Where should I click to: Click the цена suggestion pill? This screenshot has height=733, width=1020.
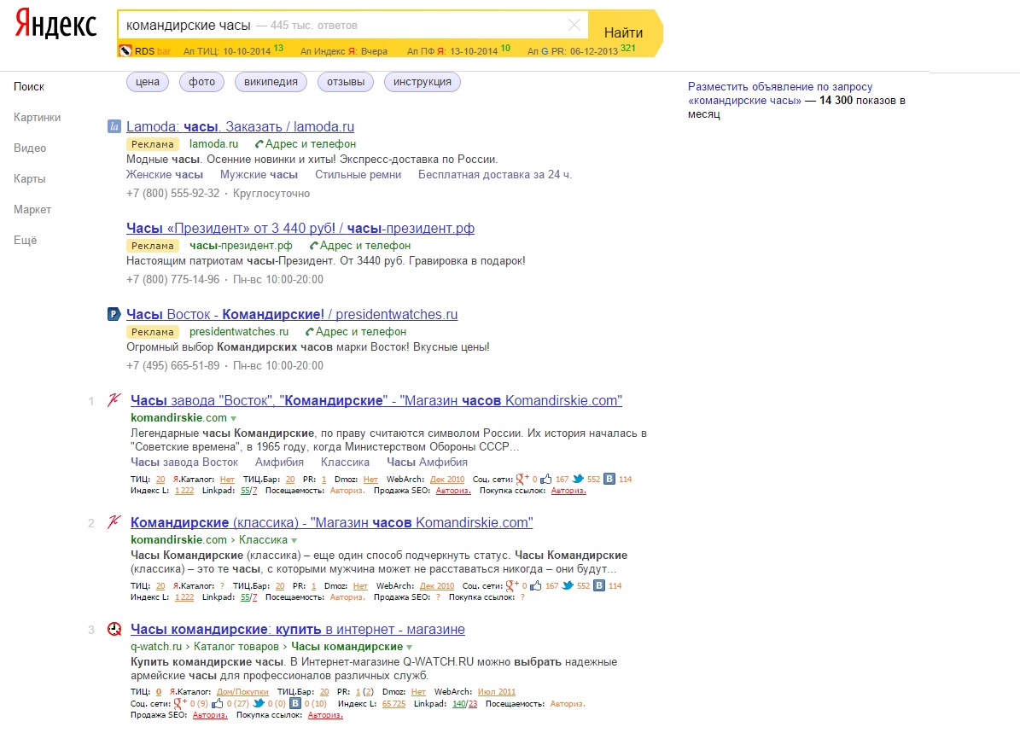pos(148,82)
